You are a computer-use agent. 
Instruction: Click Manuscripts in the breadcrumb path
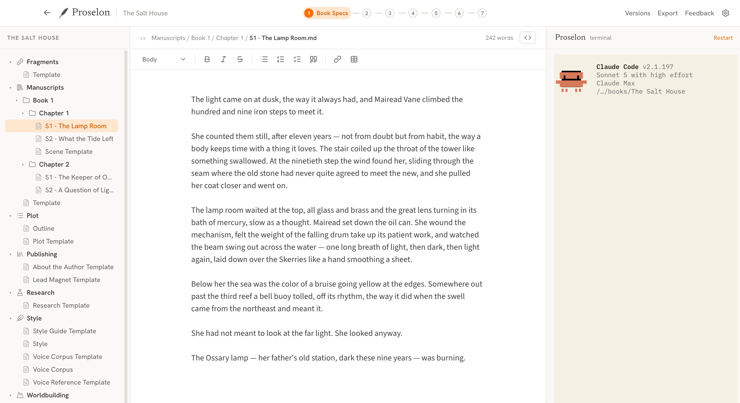pos(168,38)
